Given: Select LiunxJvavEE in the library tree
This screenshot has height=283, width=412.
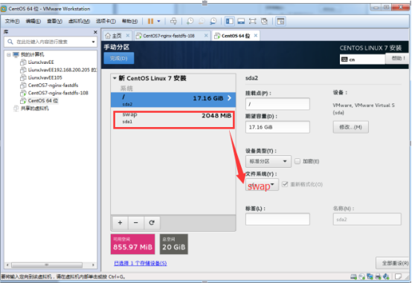Looking at the screenshot, I should click(x=41, y=62).
